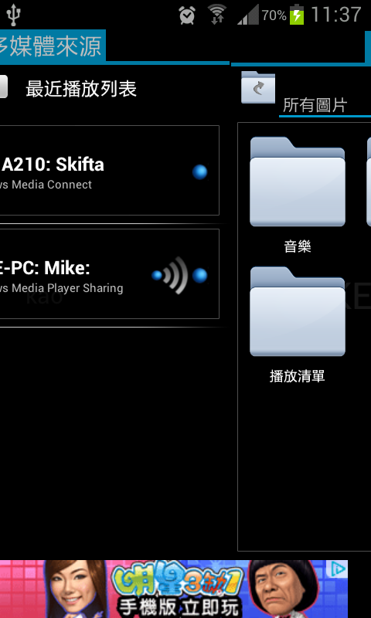Image resolution: width=371 pixels, height=618 pixels.
Task: Click the 音樂 folder label
Action: (x=298, y=246)
